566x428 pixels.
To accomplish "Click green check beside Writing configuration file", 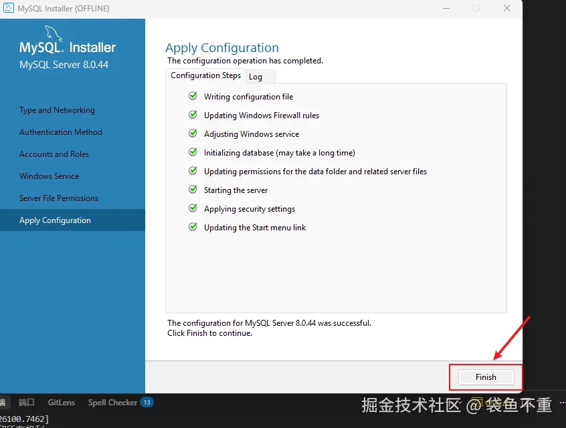I will (x=193, y=96).
